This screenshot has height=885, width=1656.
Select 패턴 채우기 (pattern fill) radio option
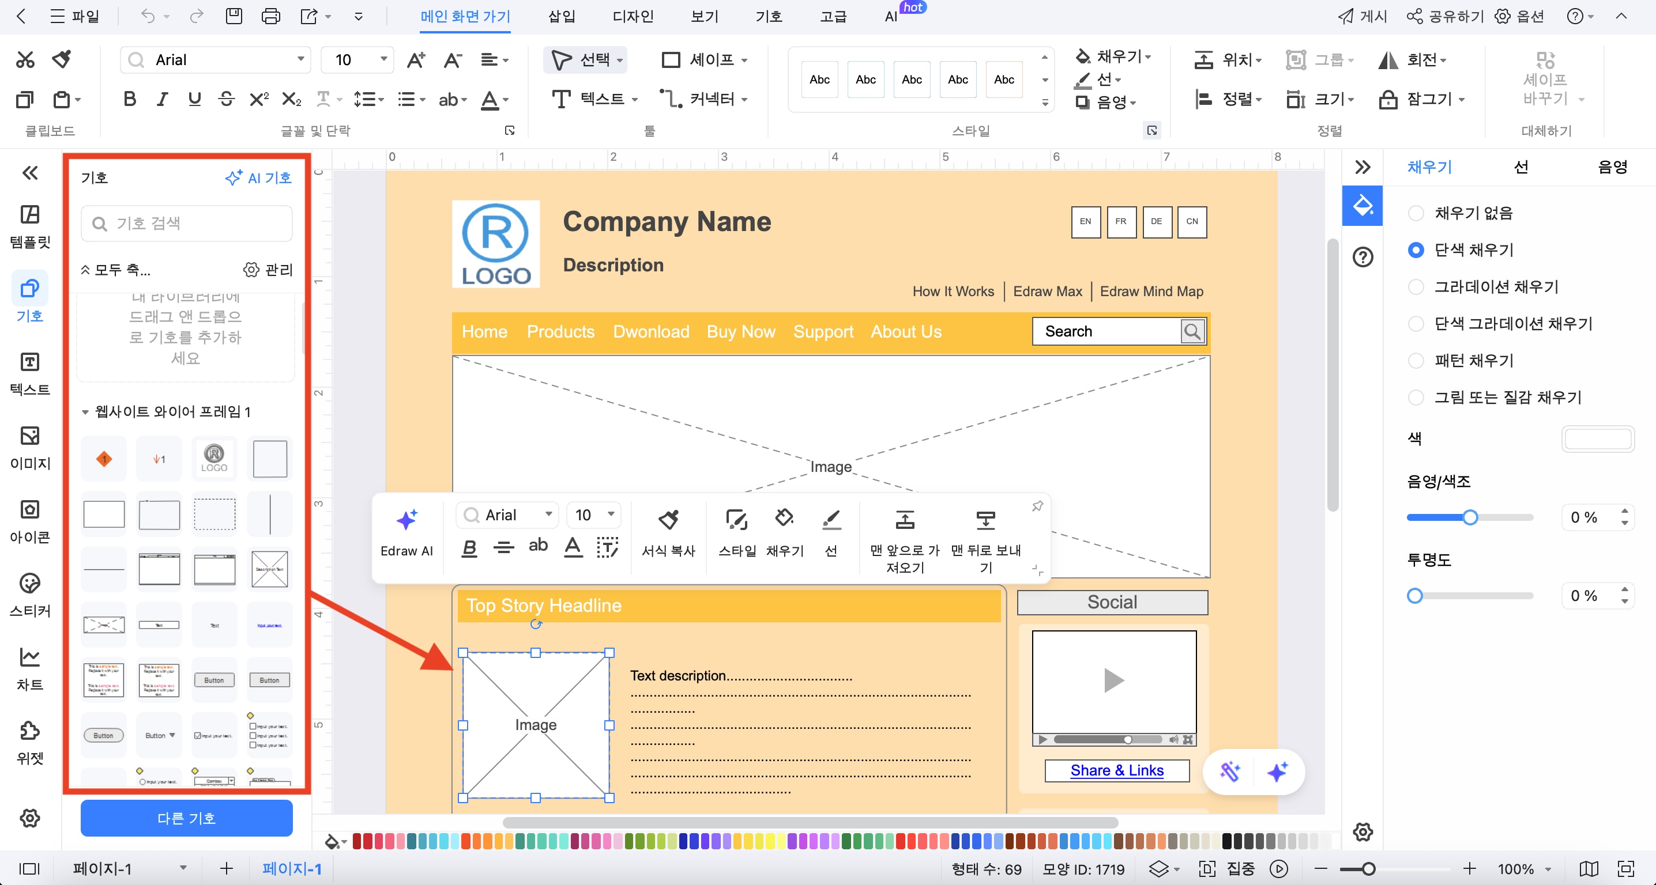pos(1416,360)
